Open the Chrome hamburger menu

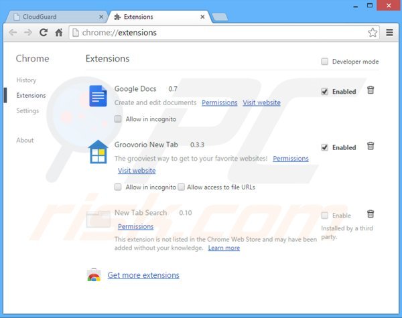tap(389, 33)
